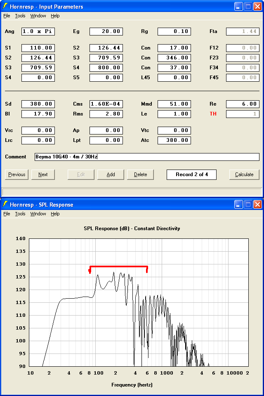264x396 pixels.
Task: Click the Vtc field
Action: (x=174, y=131)
